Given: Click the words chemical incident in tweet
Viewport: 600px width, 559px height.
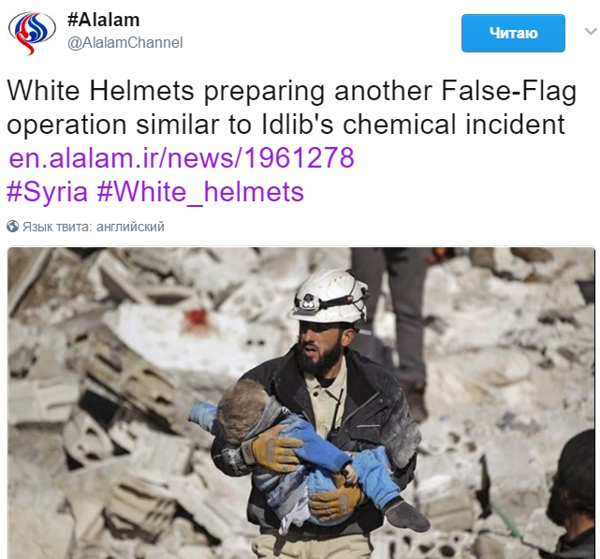Looking at the screenshot, I should coord(453,124).
